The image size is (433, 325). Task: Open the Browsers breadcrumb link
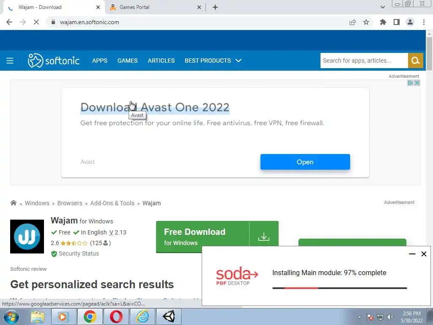point(70,203)
